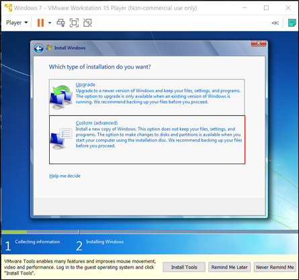Click Remind Me Later button
The width and height of the screenshot is (299, 280).
tap(229, 267)
